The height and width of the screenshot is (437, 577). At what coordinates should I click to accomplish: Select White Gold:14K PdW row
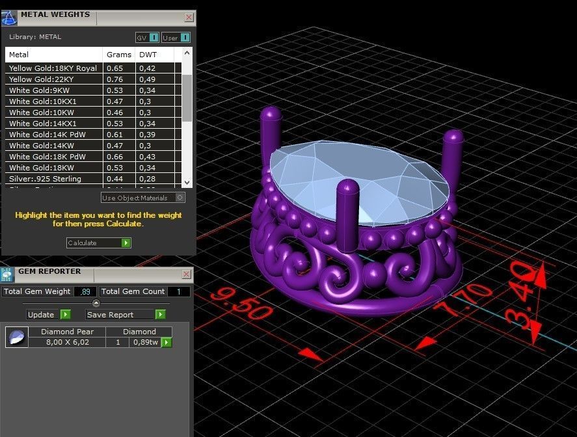[x=94, y=134]
